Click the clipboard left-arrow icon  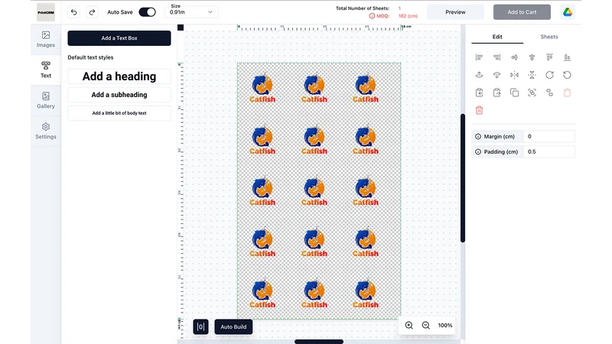[480, 92]
